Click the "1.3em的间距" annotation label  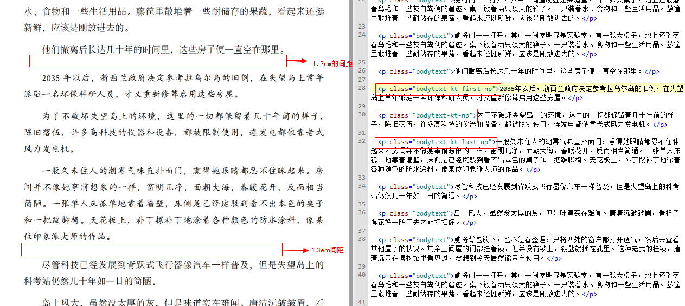[x=332, y=64]
